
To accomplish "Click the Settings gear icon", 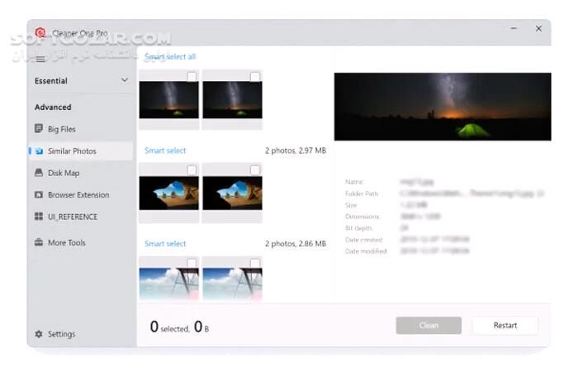I will click(39, 334).
